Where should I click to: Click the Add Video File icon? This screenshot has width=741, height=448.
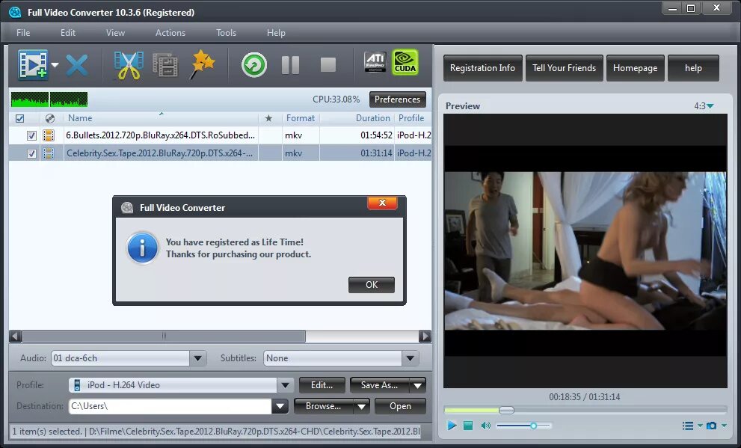pyautogui.click(x=33, y=64)
